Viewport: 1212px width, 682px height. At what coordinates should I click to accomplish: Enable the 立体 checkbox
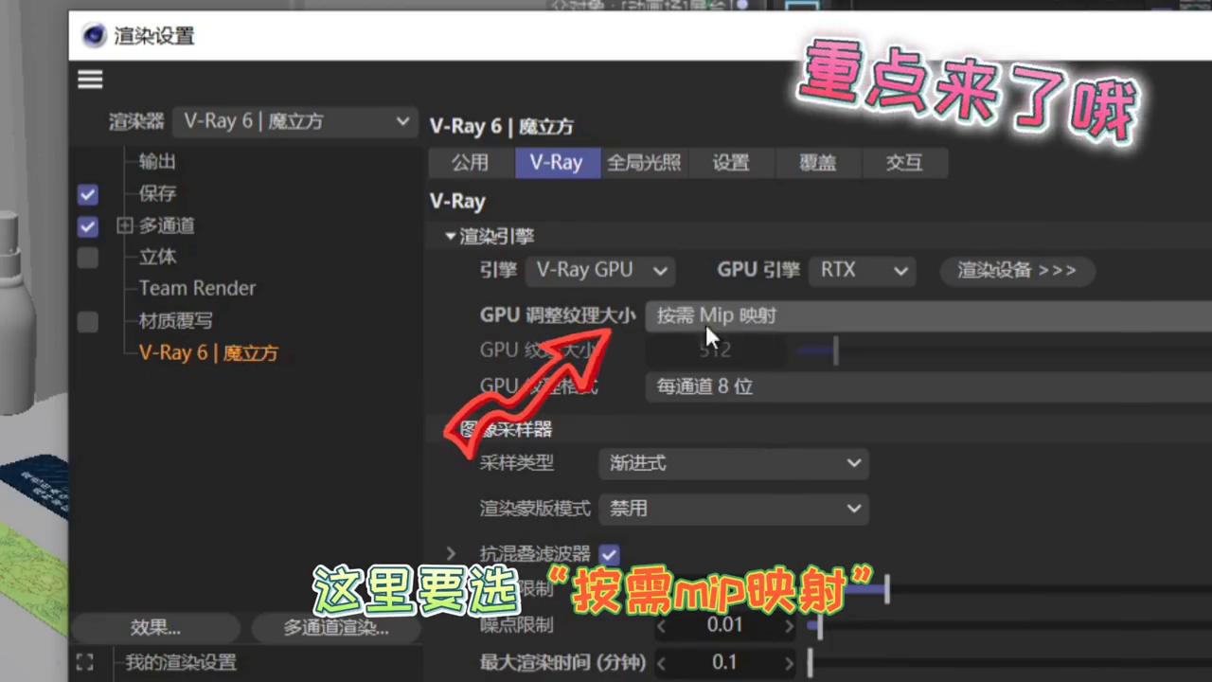point(87,257)
